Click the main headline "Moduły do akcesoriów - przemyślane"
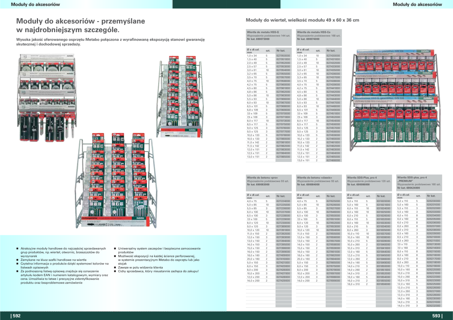 click(81, 21)
